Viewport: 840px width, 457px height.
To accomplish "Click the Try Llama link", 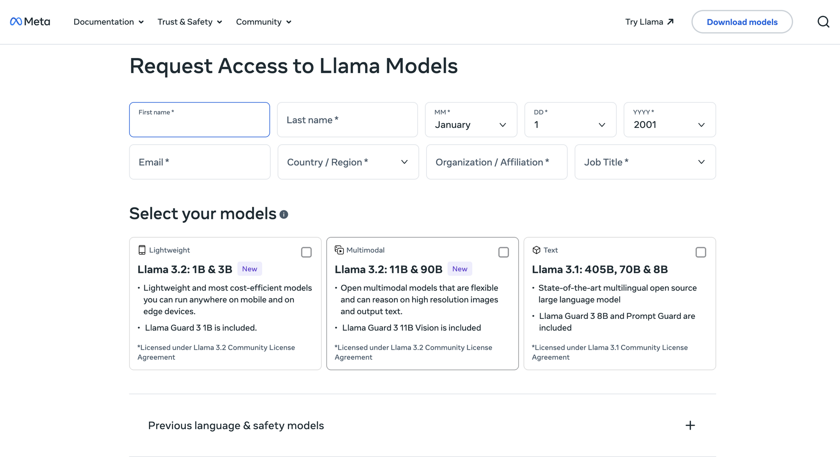I will pos(649,22).
